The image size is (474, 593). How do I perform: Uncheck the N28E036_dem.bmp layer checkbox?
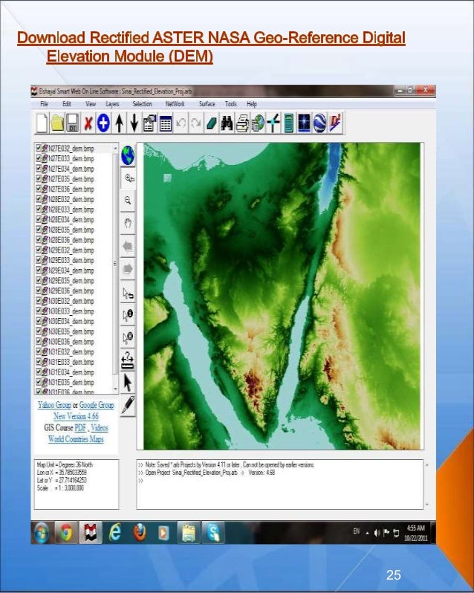(39, 240)
